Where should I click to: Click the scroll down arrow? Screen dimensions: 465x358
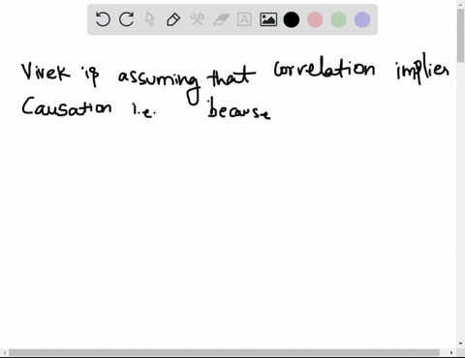coord(461,343)
